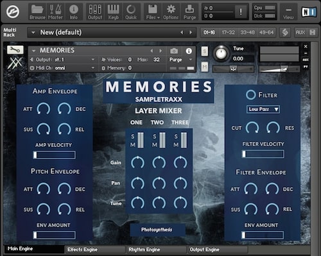321x256 pixels.
Task: Click the wrench edit-instrument icon
Action: pyautogui.click(x=15, y=50)
